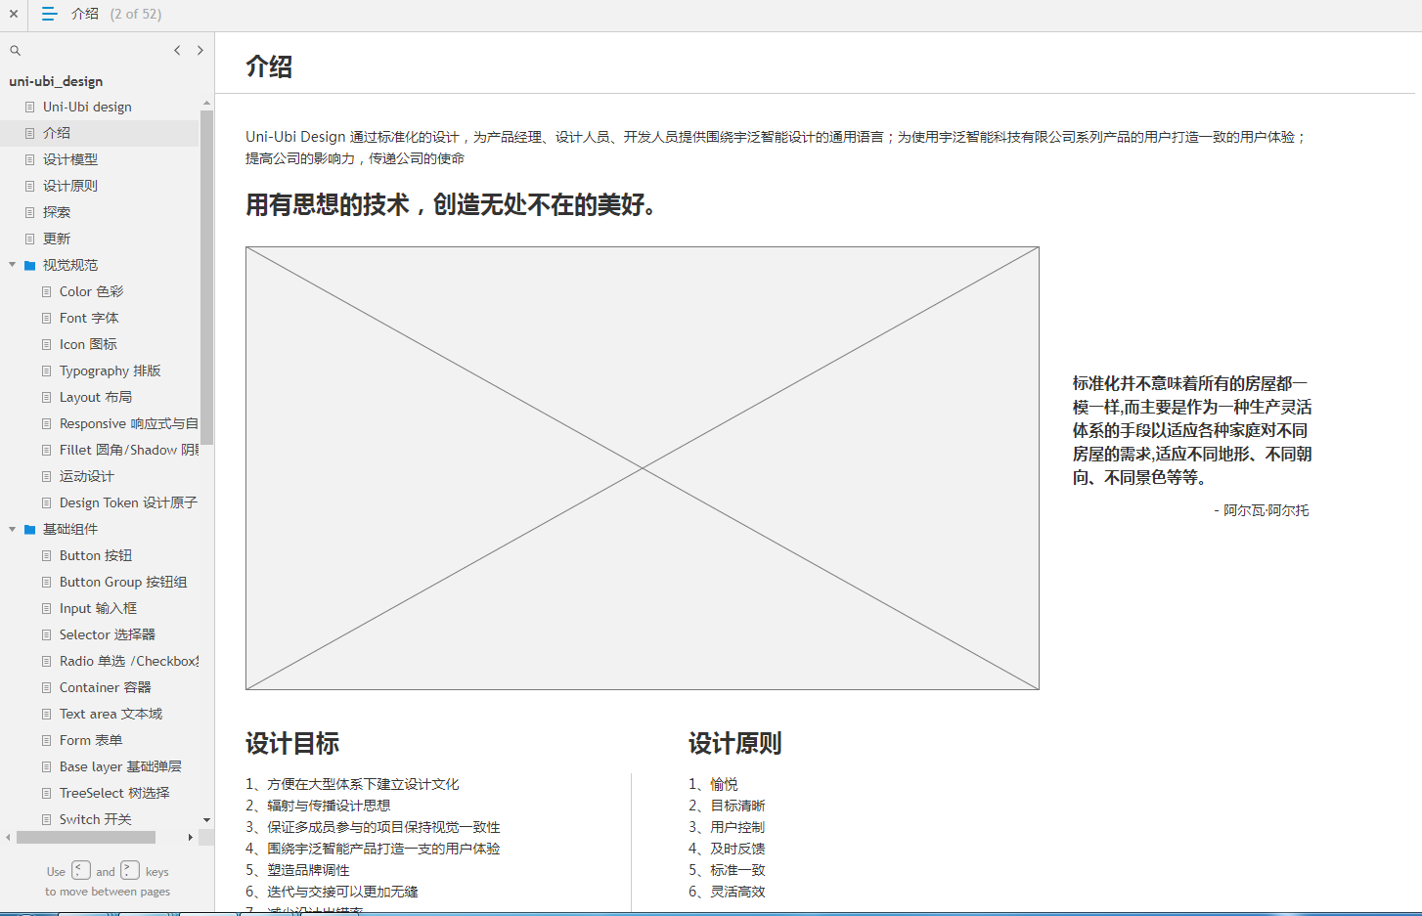Open the 运动设计 page
This screenshot has width=1422, height=916.
87,476
